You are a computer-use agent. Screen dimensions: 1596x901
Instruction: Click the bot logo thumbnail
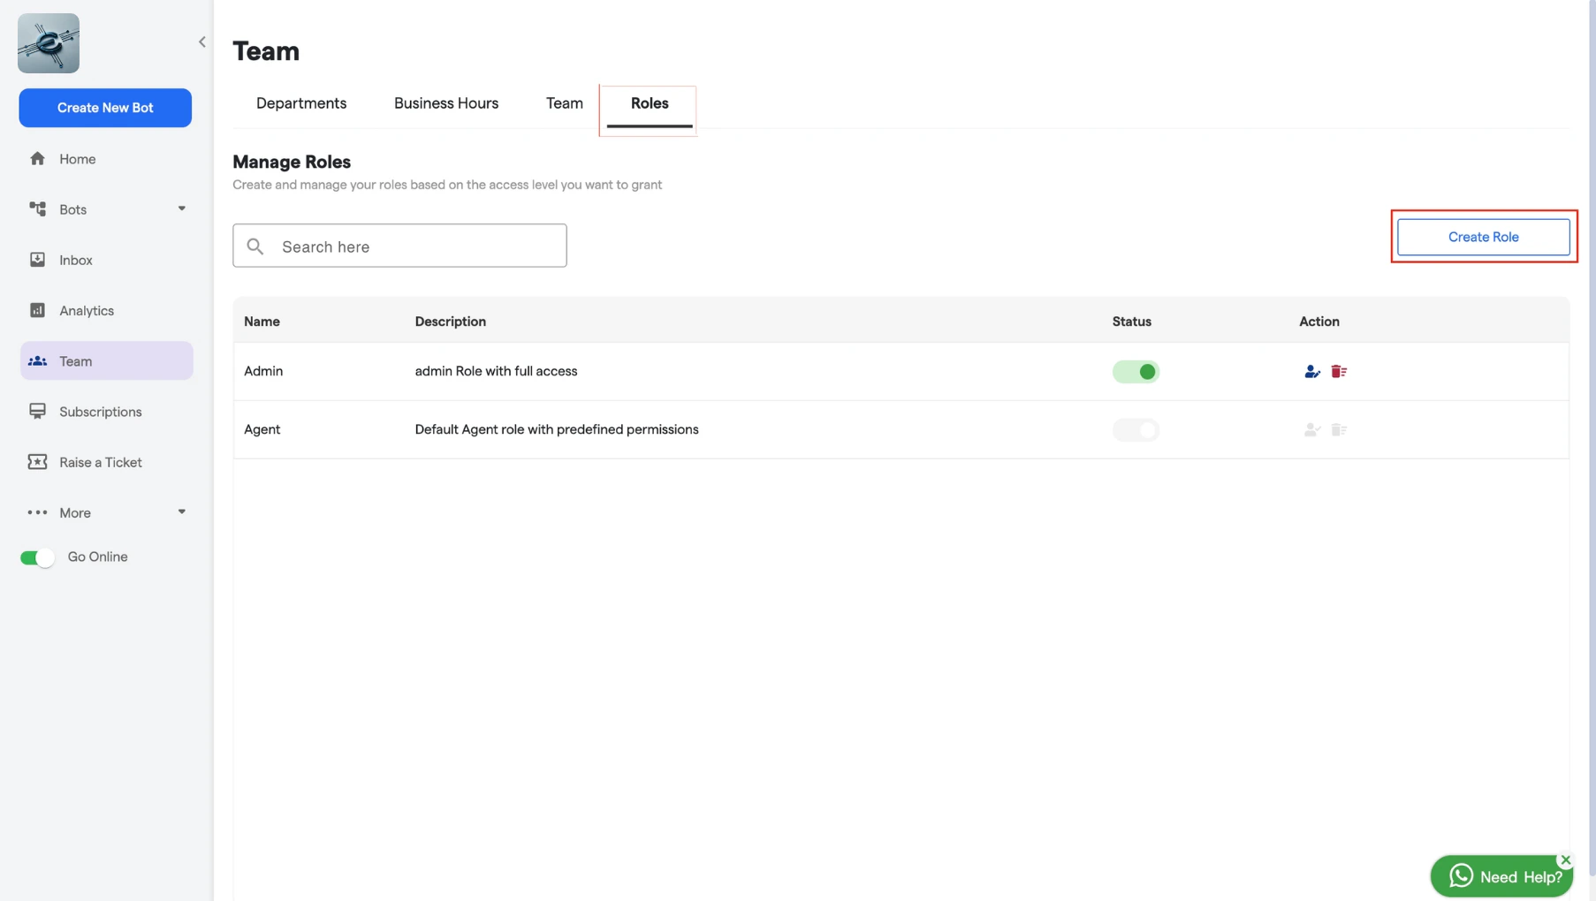[x=49, y=43]
